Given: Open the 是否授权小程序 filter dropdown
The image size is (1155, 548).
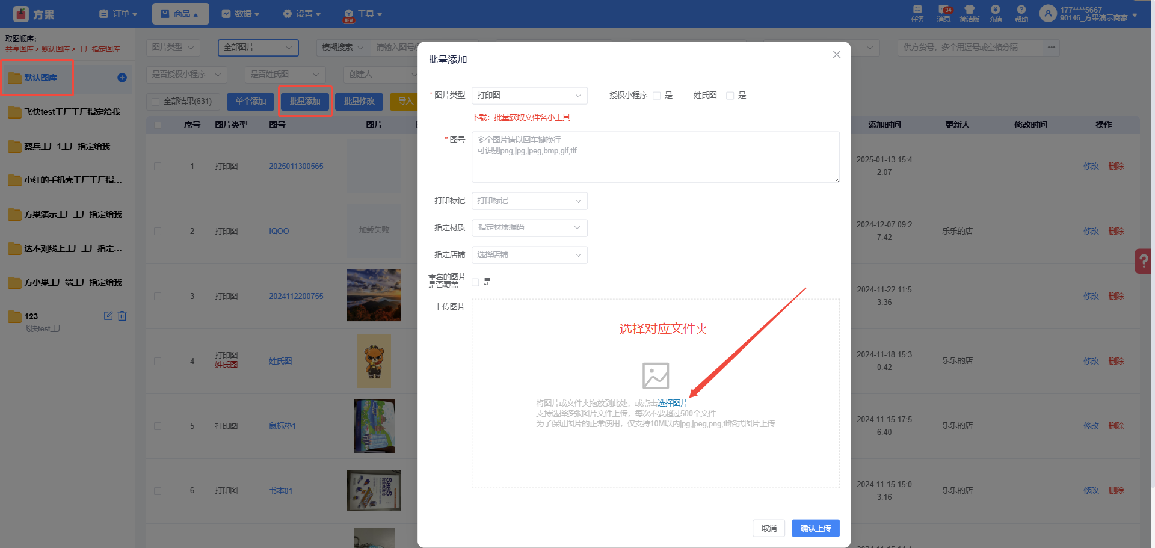Looking at the screenshot, I should coord(186,75).
